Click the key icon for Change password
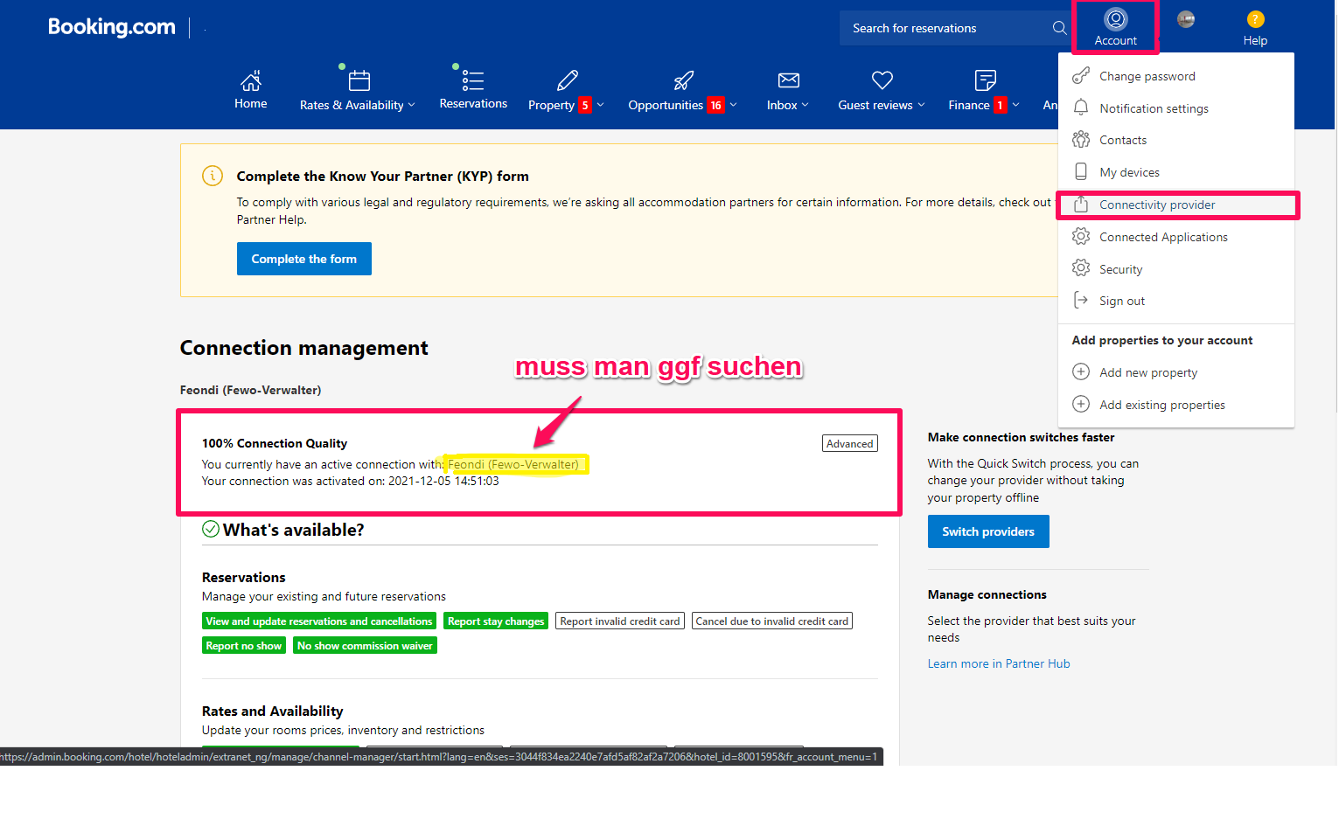This screenshot has width=1339, height=826. [x=1081, y=76]
